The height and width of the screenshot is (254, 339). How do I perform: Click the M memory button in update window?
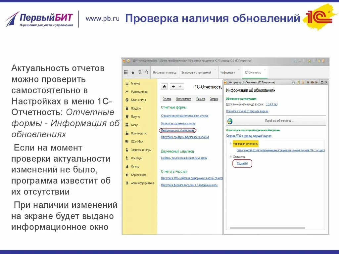[308, 82]
